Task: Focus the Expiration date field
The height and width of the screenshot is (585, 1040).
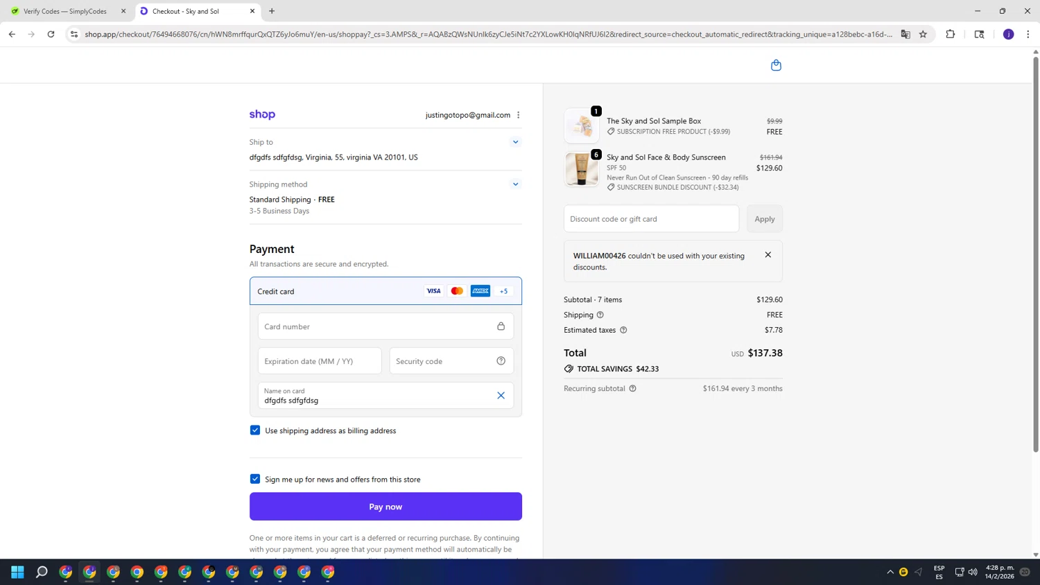Action: pos(320,361)
